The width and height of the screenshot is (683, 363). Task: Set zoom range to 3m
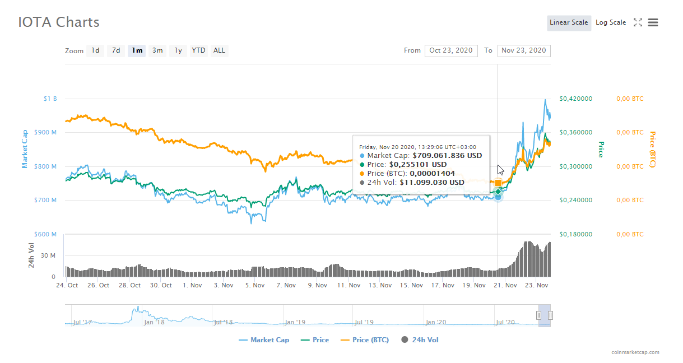pyautogui.click(x=157, y=50)
